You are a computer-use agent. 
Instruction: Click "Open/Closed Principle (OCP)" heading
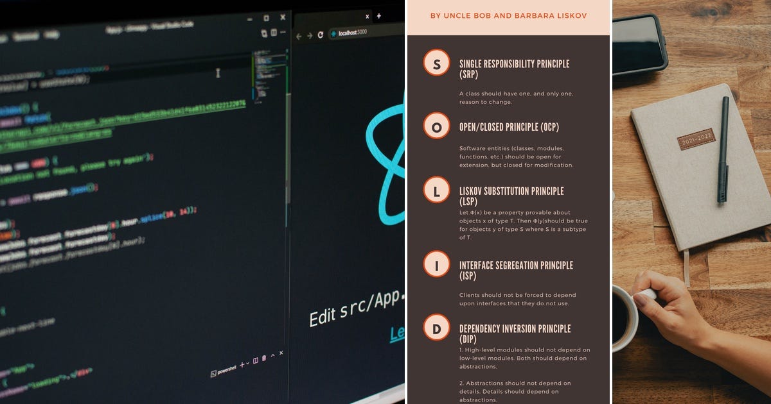(509, 126)
